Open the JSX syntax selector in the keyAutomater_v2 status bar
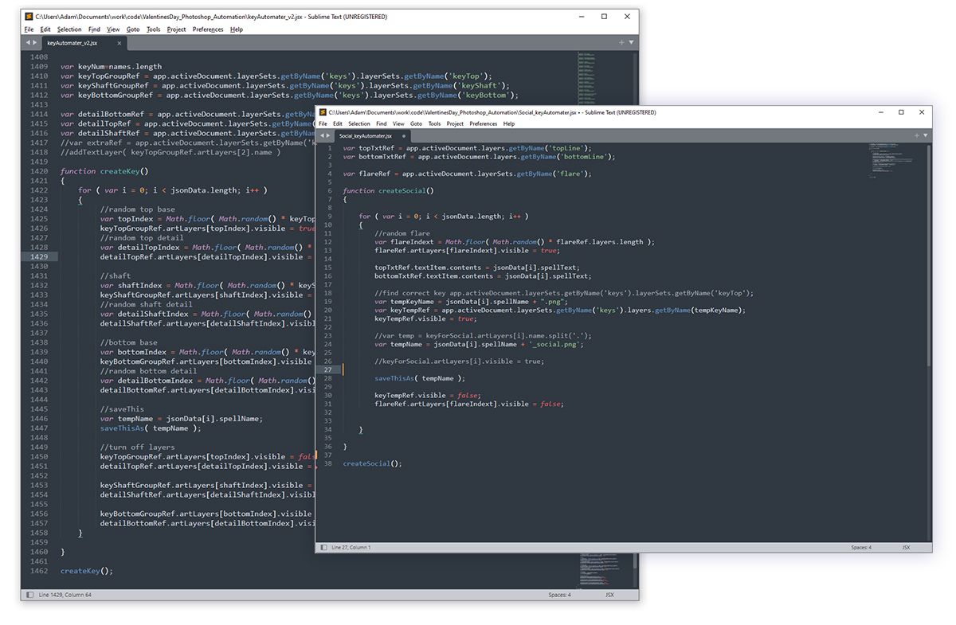The height and width of the screenshot is (625, 956). pyautogui.click(x=609, y=595)
